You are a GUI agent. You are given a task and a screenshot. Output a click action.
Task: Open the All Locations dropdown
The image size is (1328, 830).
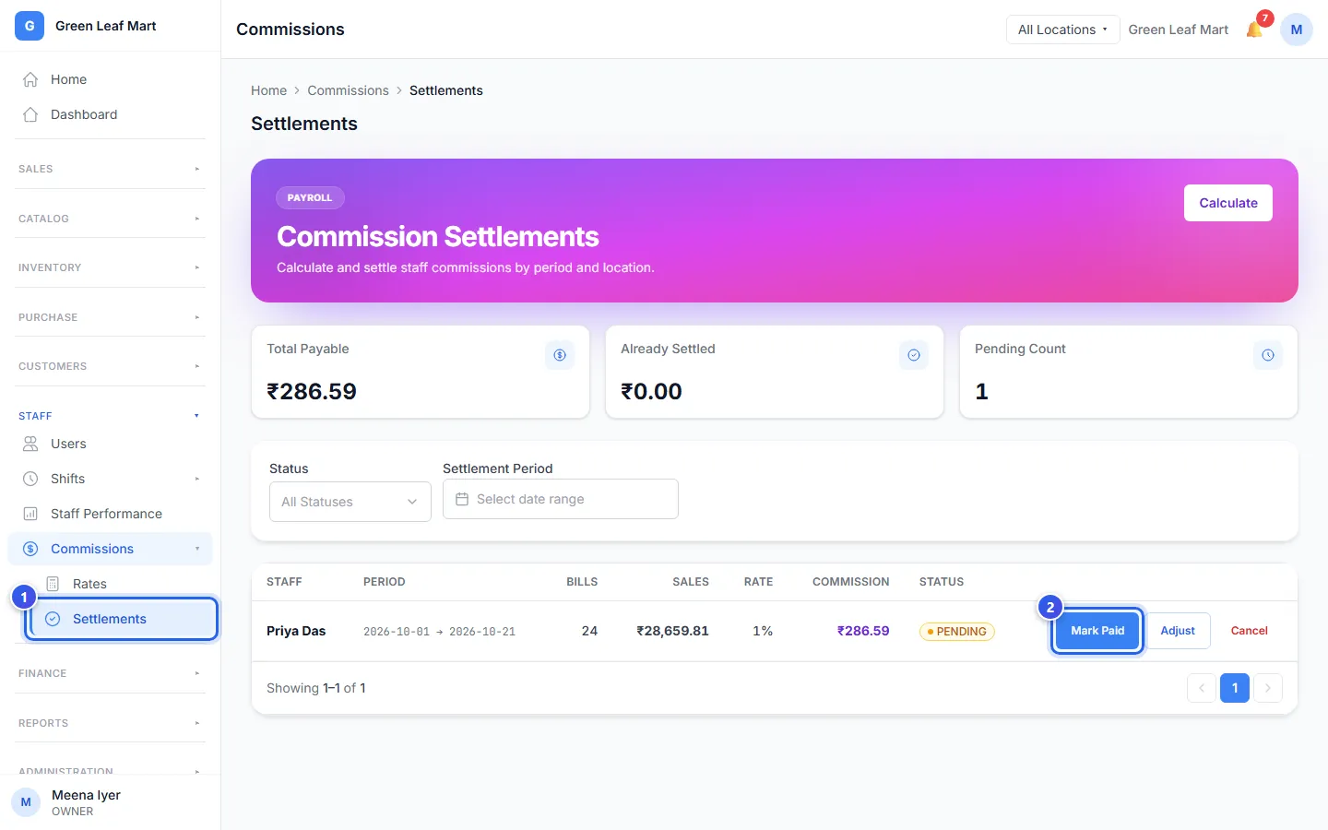pyautogui.click(x=1062, y=30)
